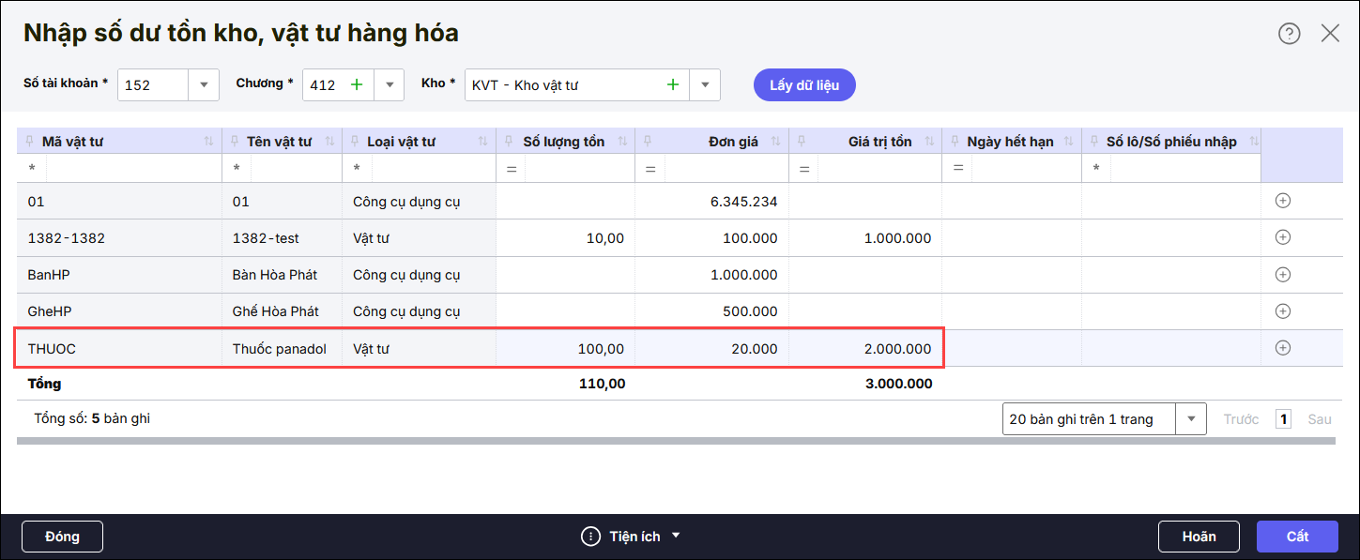The width and height of the screenshot is (1360, 560).
Task: Click plus circle icon on BanHP row
Action: (x=1283, y=275)
